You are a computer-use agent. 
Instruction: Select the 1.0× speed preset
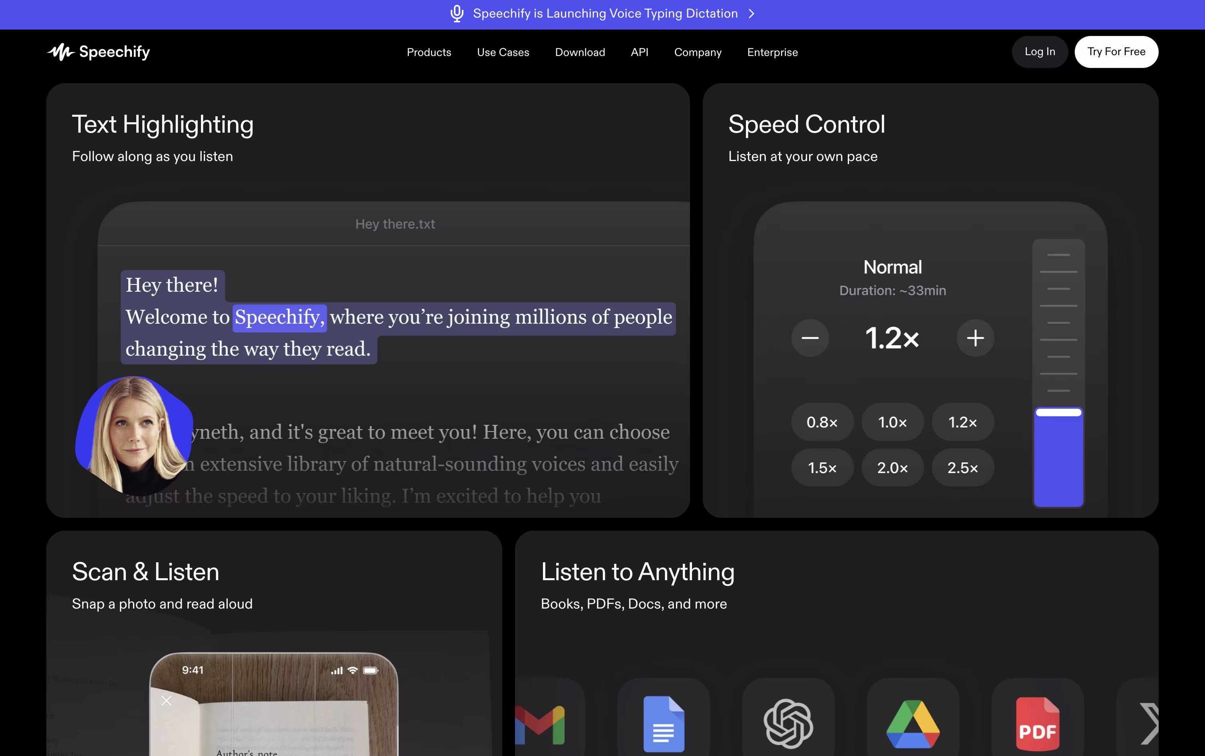[x=893, y=422]
